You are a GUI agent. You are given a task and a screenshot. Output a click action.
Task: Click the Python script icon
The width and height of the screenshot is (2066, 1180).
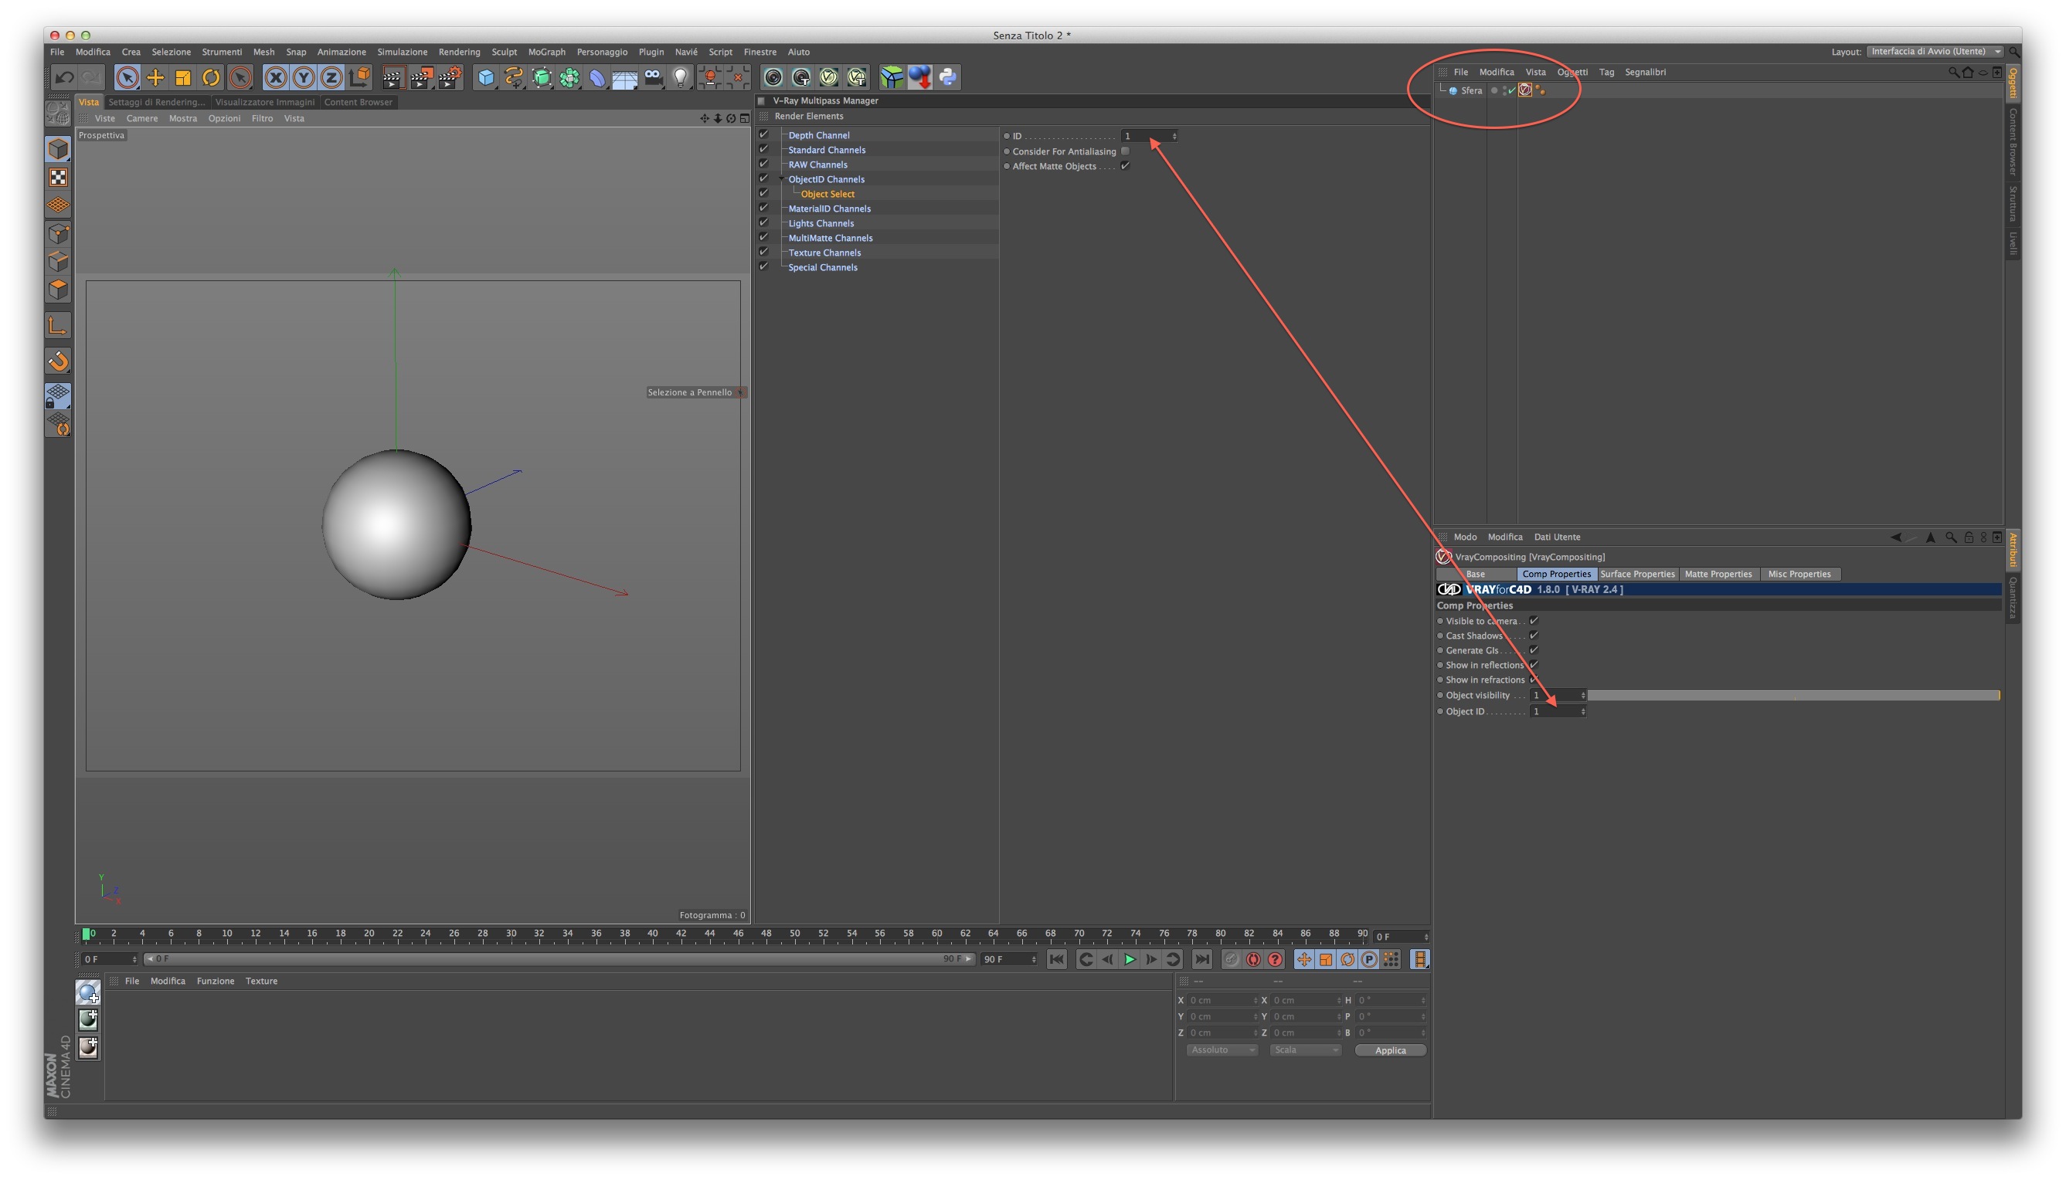click(x=947, y=78)
